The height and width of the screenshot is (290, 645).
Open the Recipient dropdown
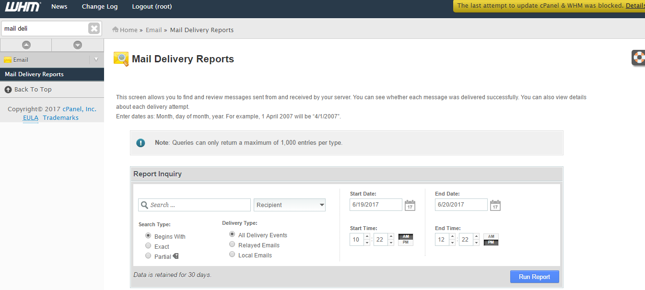(x=290, y=205)
